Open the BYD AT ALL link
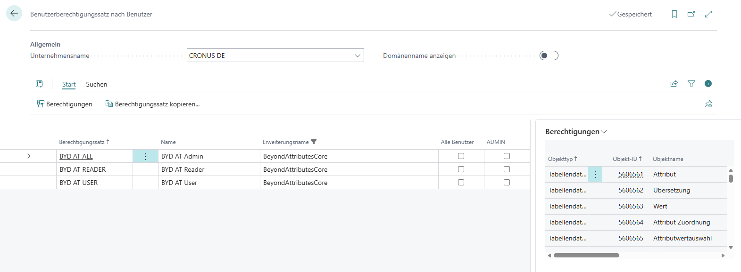Viewport: 741px width, 272px height. 76,156
